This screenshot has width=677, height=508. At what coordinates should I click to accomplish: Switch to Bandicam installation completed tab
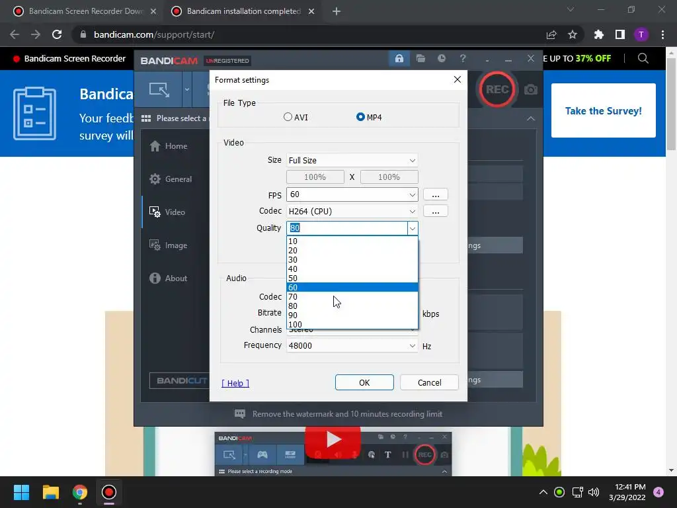(x=243, y=11)
